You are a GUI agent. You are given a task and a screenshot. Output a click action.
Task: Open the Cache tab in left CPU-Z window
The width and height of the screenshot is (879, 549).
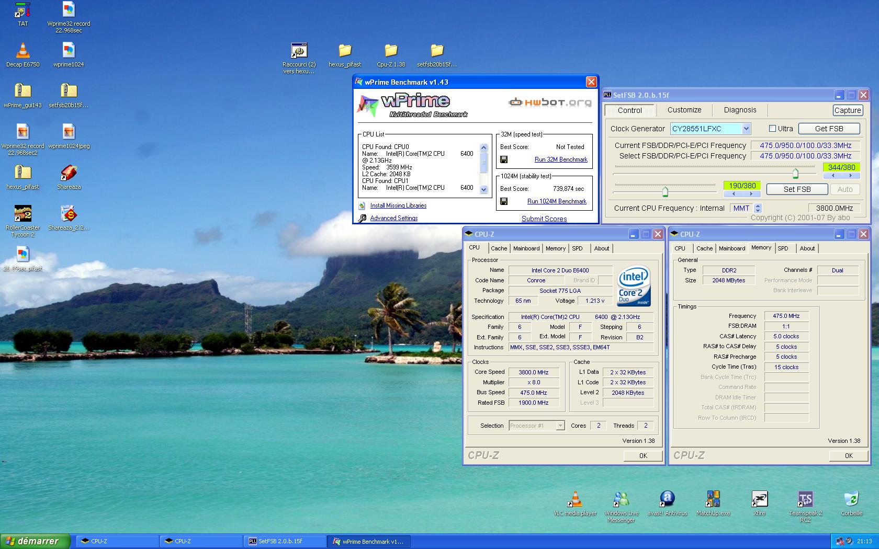click(499, 248)
